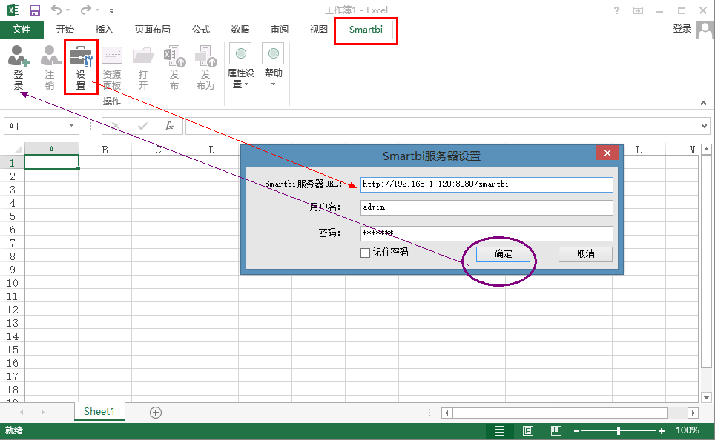Switch to Page Break Preview icon

point(556,430)
